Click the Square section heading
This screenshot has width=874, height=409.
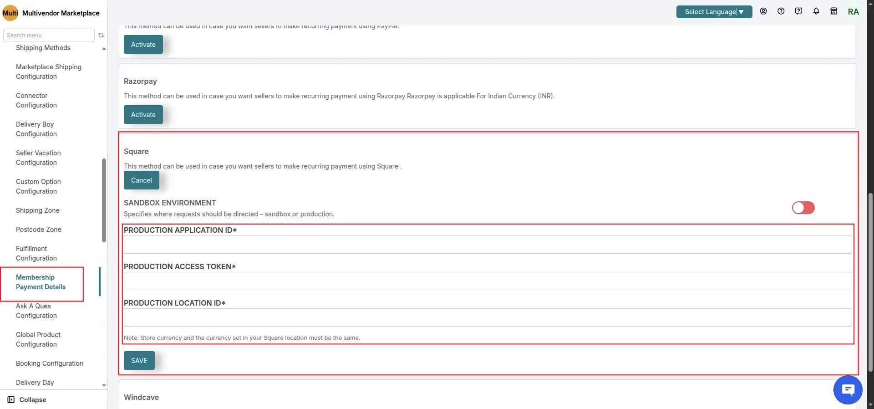click(x=136, y=151)
